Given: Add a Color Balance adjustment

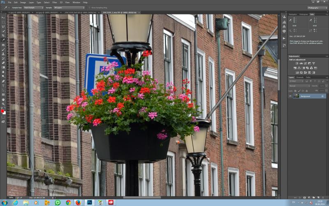Looking at the screenshot, I should (299, 68).
